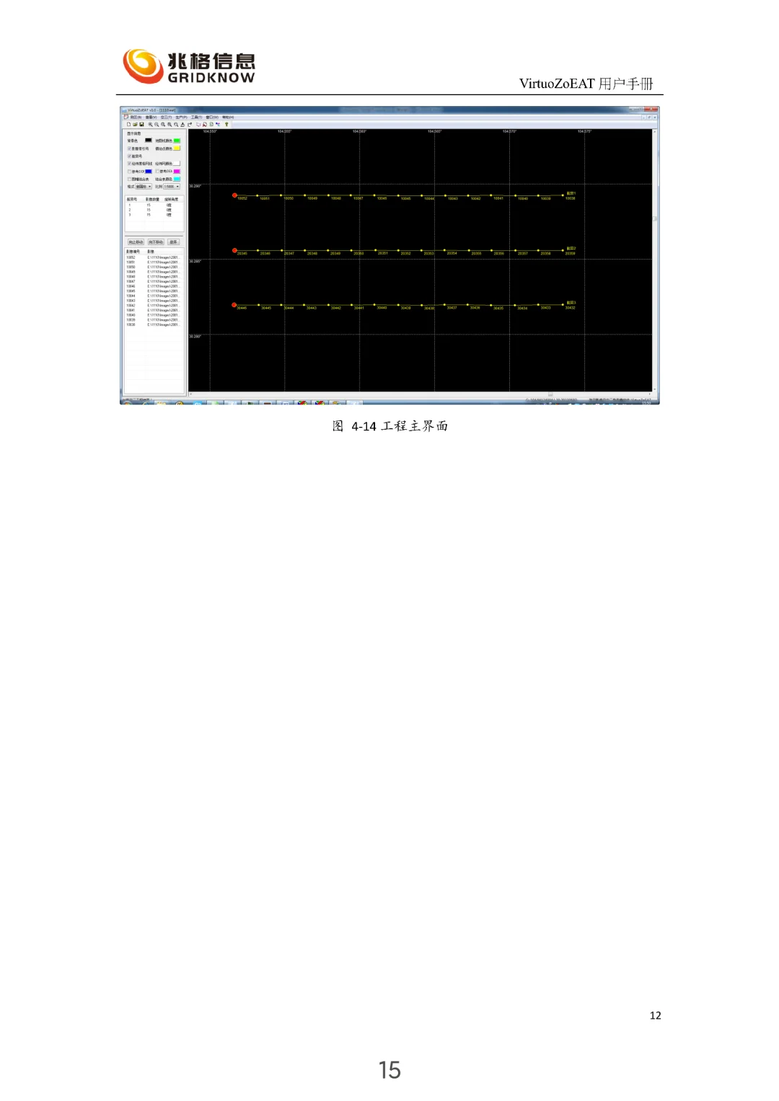
Task: Pick the white grid-line color swatch
Action: coord(177,164)
